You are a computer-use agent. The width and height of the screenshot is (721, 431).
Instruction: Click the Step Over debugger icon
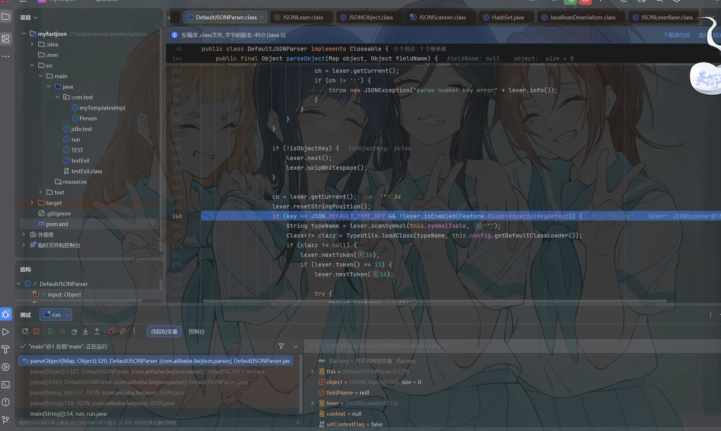click(74, 331)
